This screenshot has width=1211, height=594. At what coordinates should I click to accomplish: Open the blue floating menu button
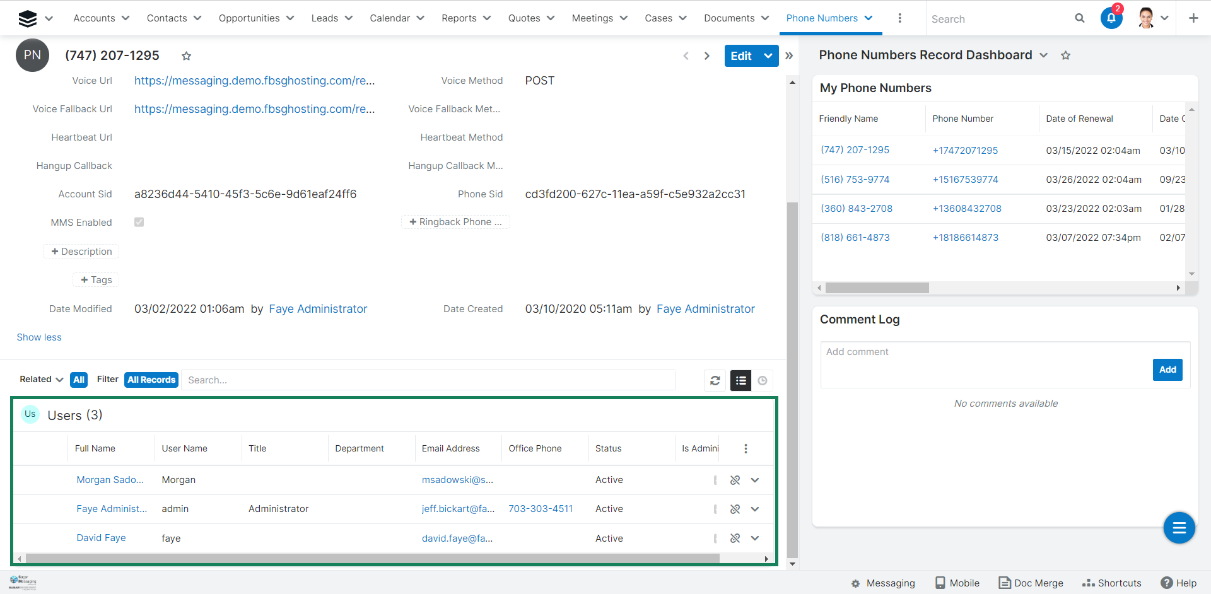pyautogui.click(x=1179, y=528)
